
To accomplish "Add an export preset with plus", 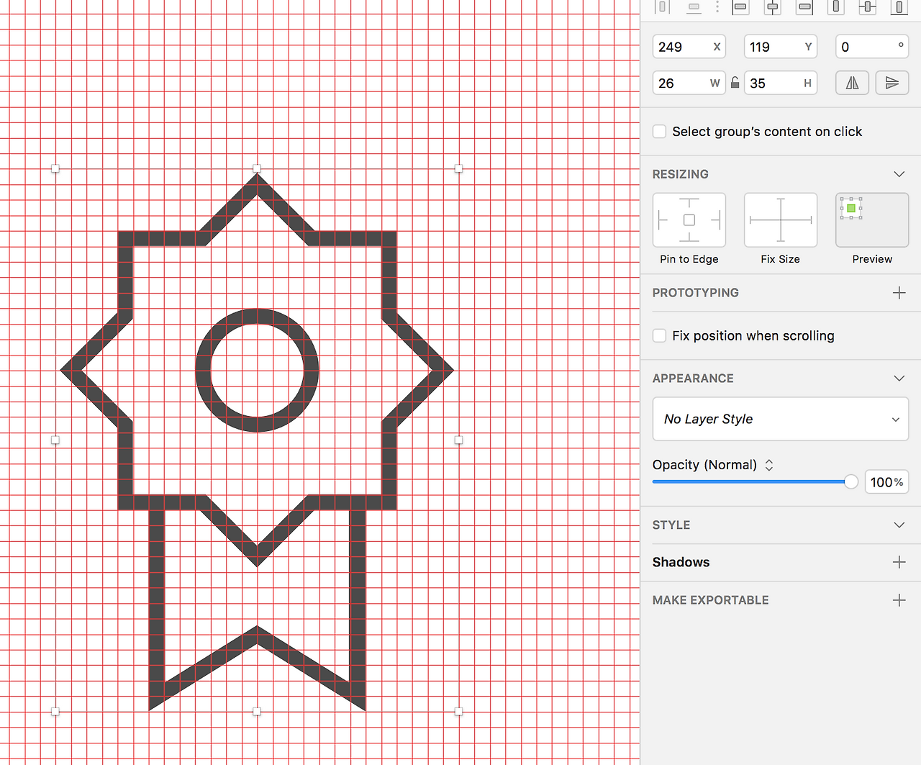I will pyautogui.click(x=899, y=600).
